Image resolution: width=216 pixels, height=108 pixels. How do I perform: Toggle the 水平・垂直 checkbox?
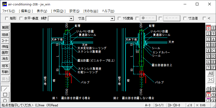pos(21,18)
